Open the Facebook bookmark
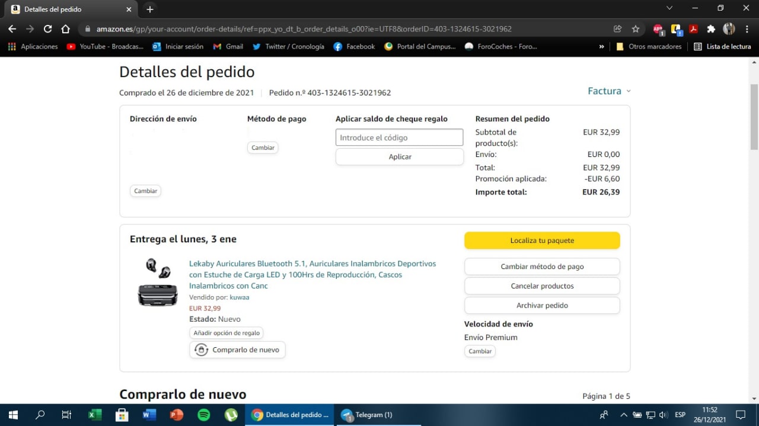Screen dimensions: 759x426 (x=354, y=46)
